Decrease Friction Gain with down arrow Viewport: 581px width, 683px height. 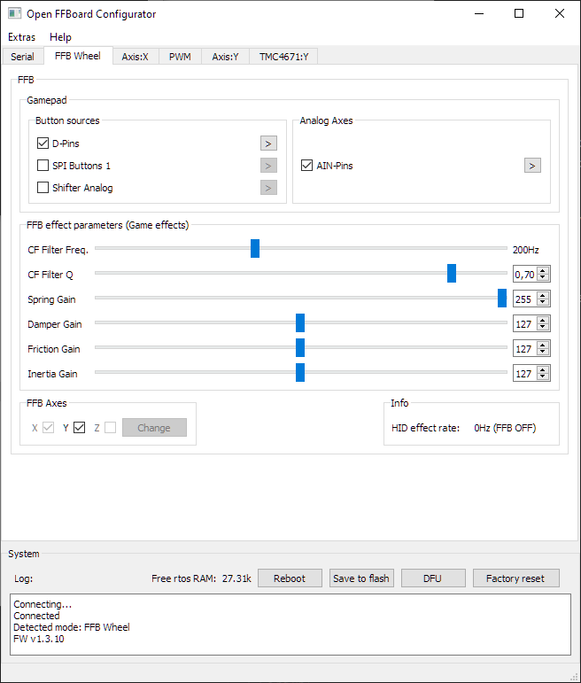[x=543, y=352]
